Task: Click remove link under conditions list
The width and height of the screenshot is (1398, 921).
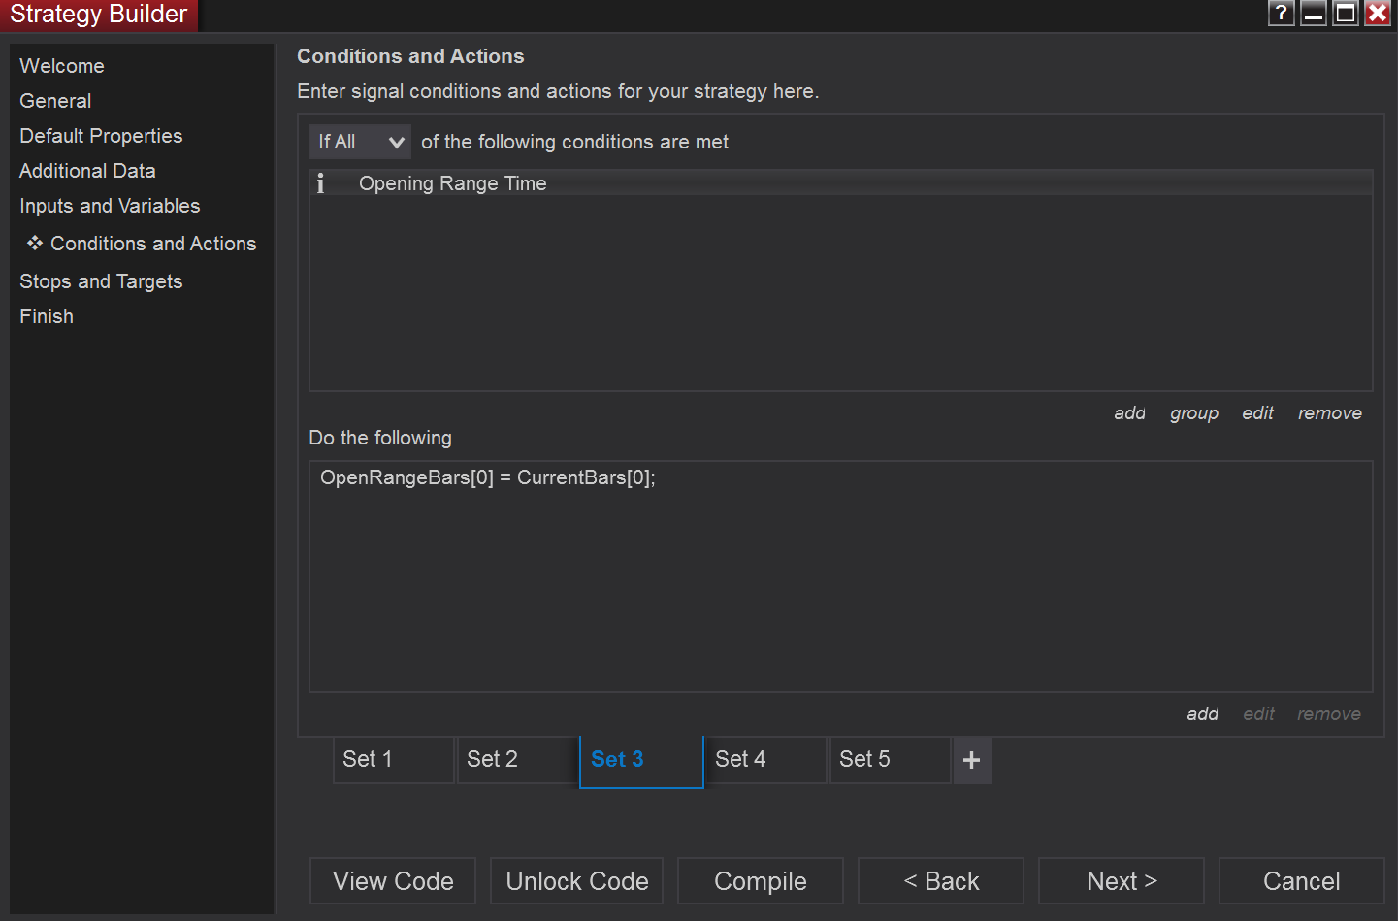Action: click(1329, 413)
